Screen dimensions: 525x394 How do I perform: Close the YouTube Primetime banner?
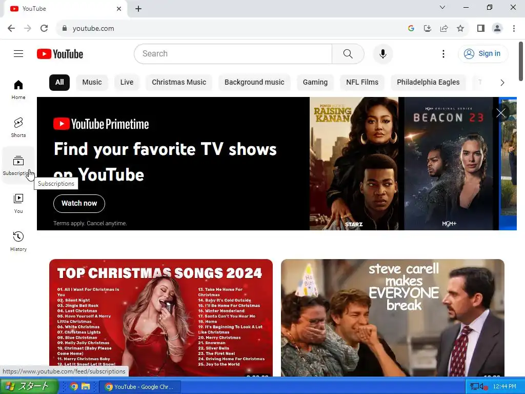pyautogui.click(x=500, y=113)
